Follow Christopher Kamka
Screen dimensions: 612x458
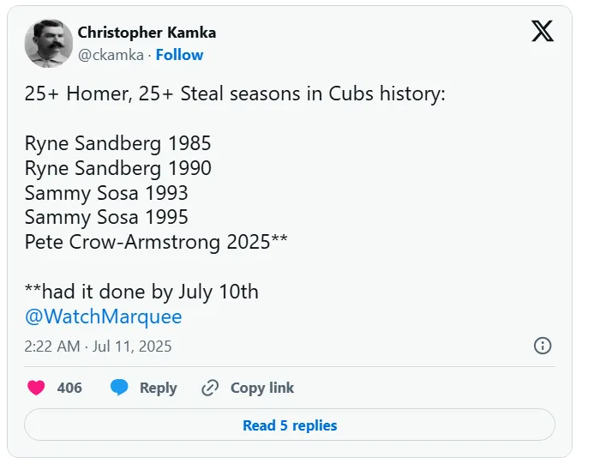pyautogui.click(x=179, y=55)
